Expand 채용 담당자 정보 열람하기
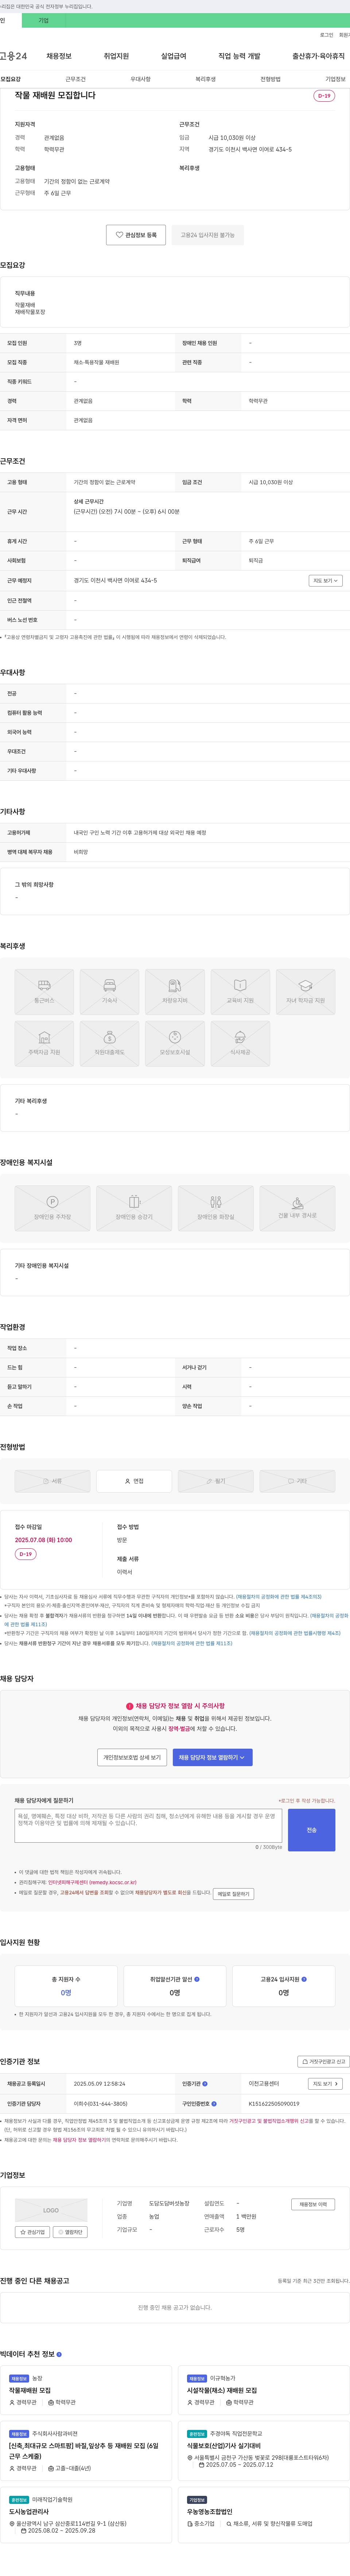The width and height of the screenshot is (350, 2576). pyautogui.click(x=212, y=1757)
